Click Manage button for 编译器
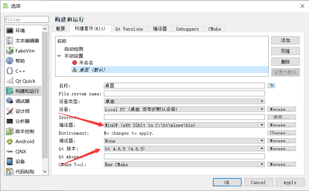The image size is (309, 191). tap(282, 125)
